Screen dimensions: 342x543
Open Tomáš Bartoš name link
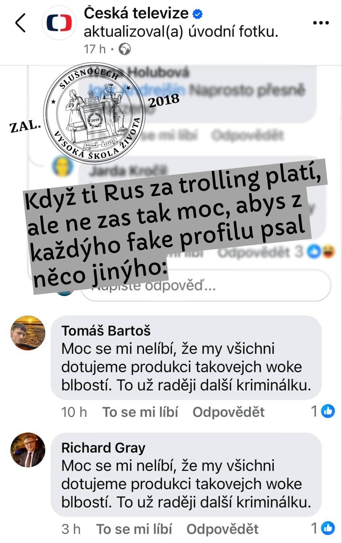(x=106, y=331)
